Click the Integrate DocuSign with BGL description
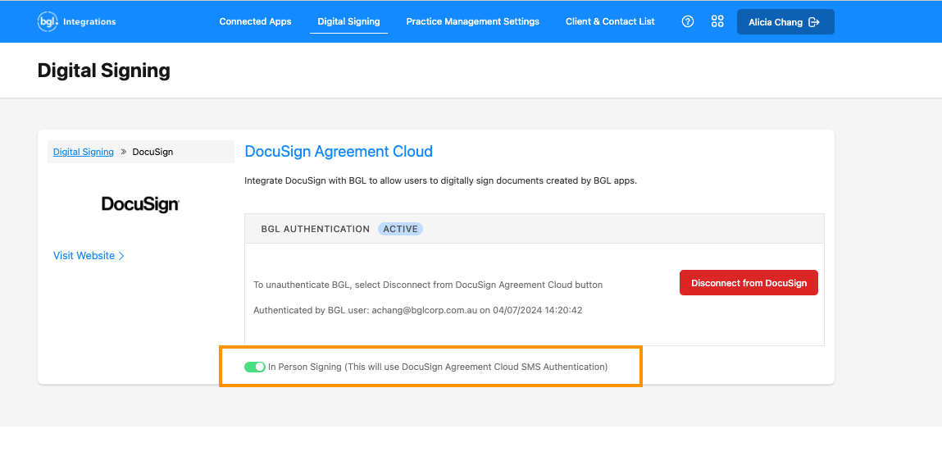 point(440,181)
